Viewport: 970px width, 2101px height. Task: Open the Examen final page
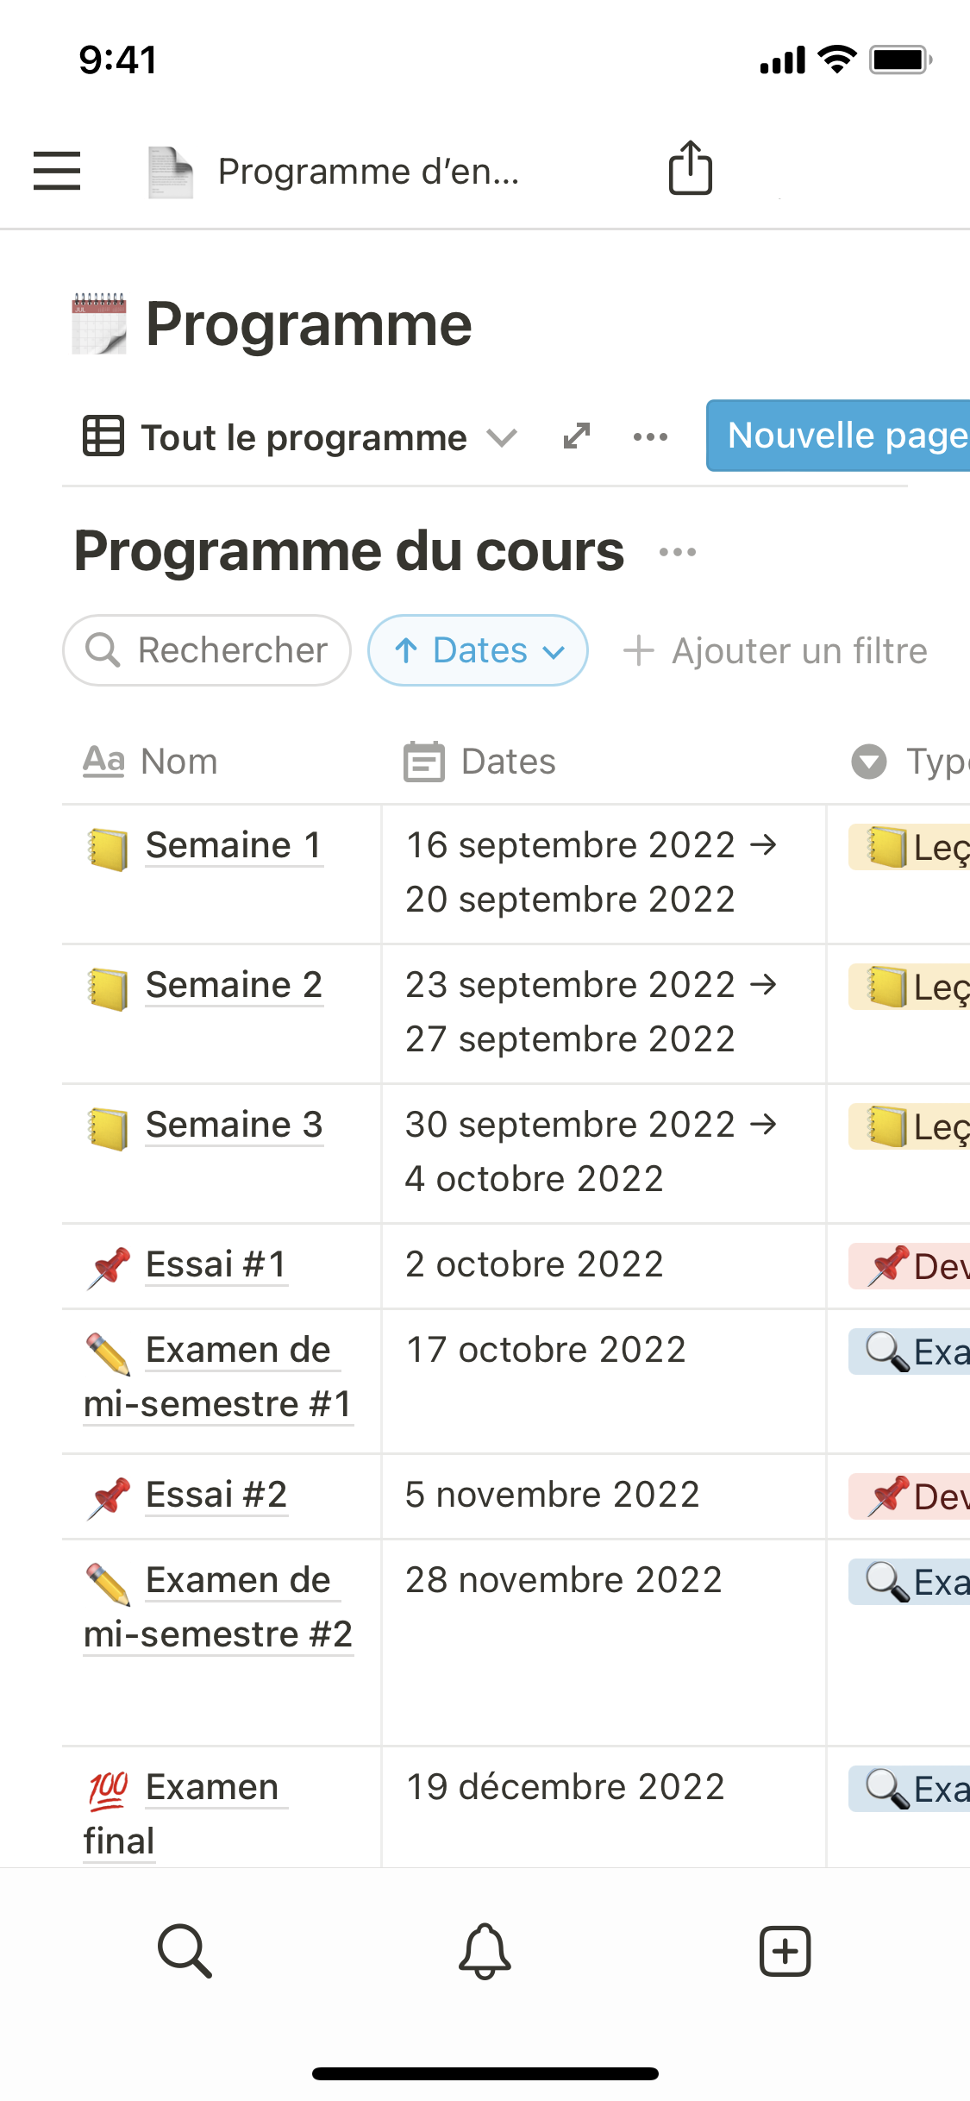click(x=212, y=1787)
